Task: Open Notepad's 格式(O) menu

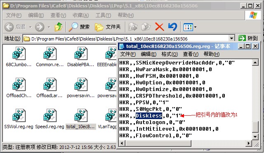Action: 170,54
